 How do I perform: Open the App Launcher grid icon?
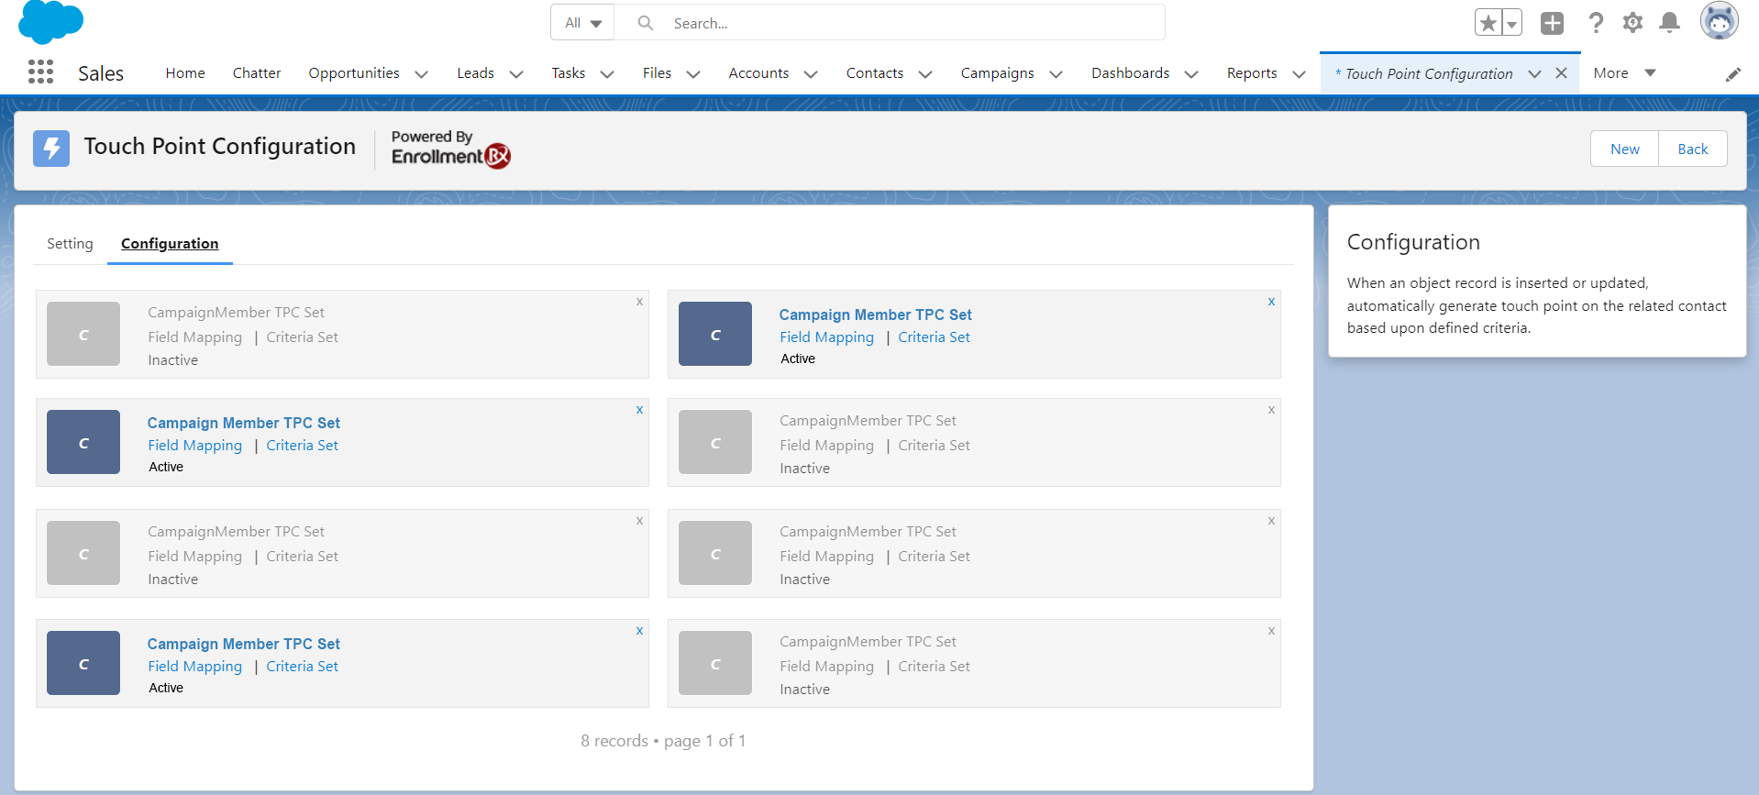coord(40,72)
